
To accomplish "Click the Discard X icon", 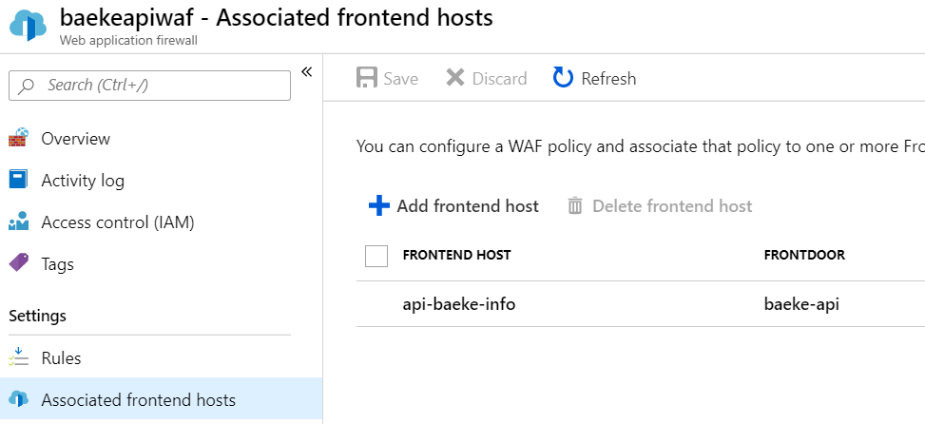I will click(x=455, y=78).
